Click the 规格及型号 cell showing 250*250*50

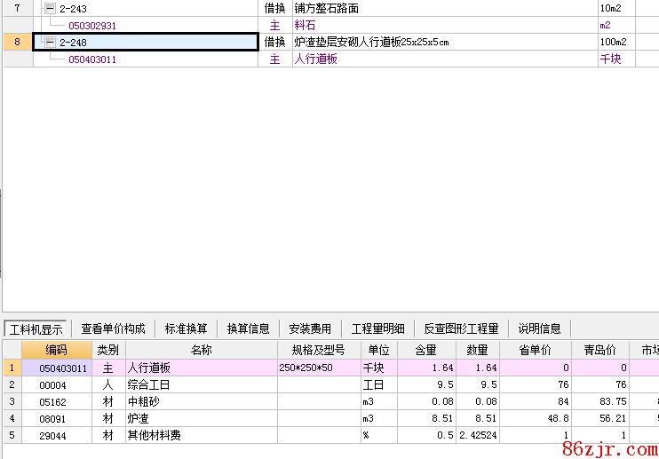click(x=318, y=368)
